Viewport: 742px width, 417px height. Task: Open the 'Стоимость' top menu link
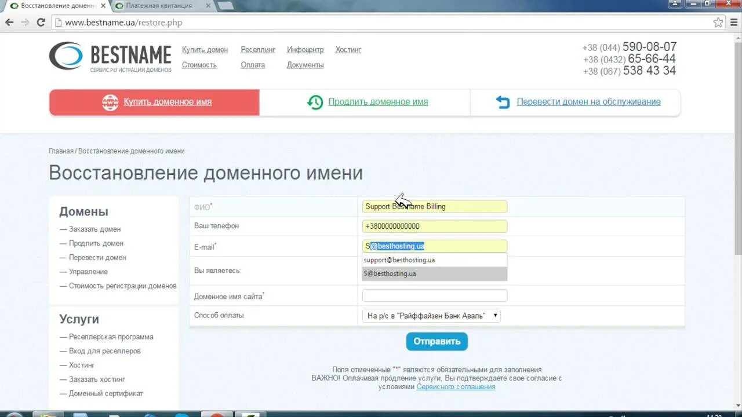pyautogui.click(x=199, y=65)
